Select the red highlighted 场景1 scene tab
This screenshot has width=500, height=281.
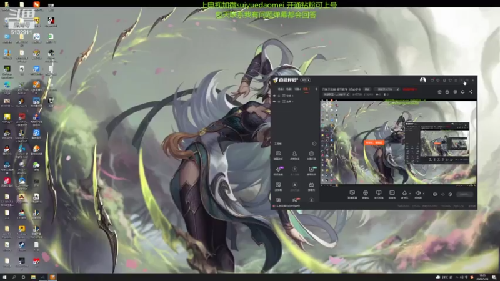[x=306, y=89]
